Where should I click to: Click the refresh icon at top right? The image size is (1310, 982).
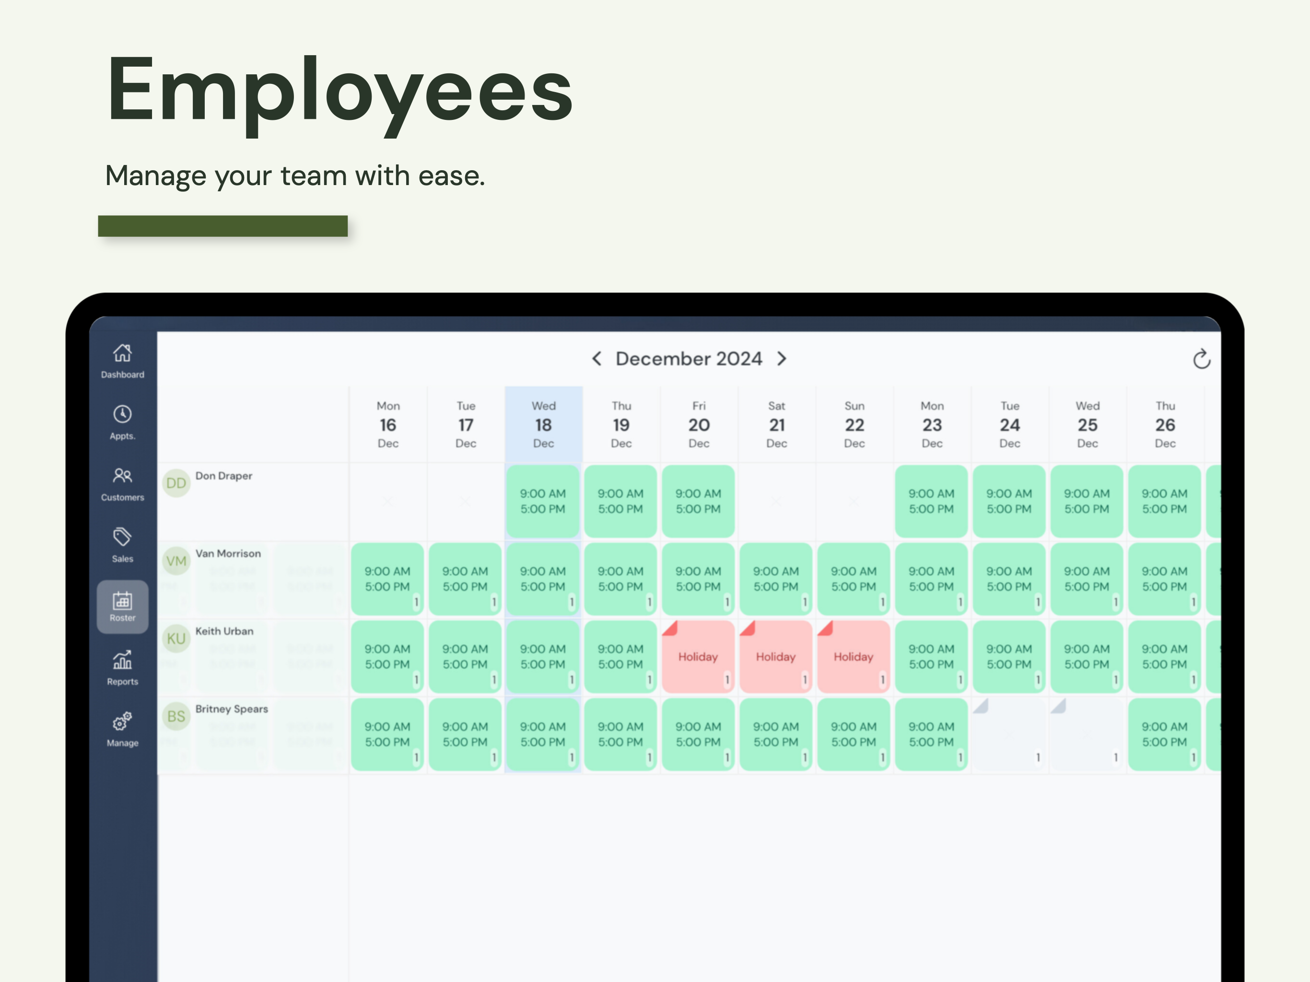(1201, 359)
